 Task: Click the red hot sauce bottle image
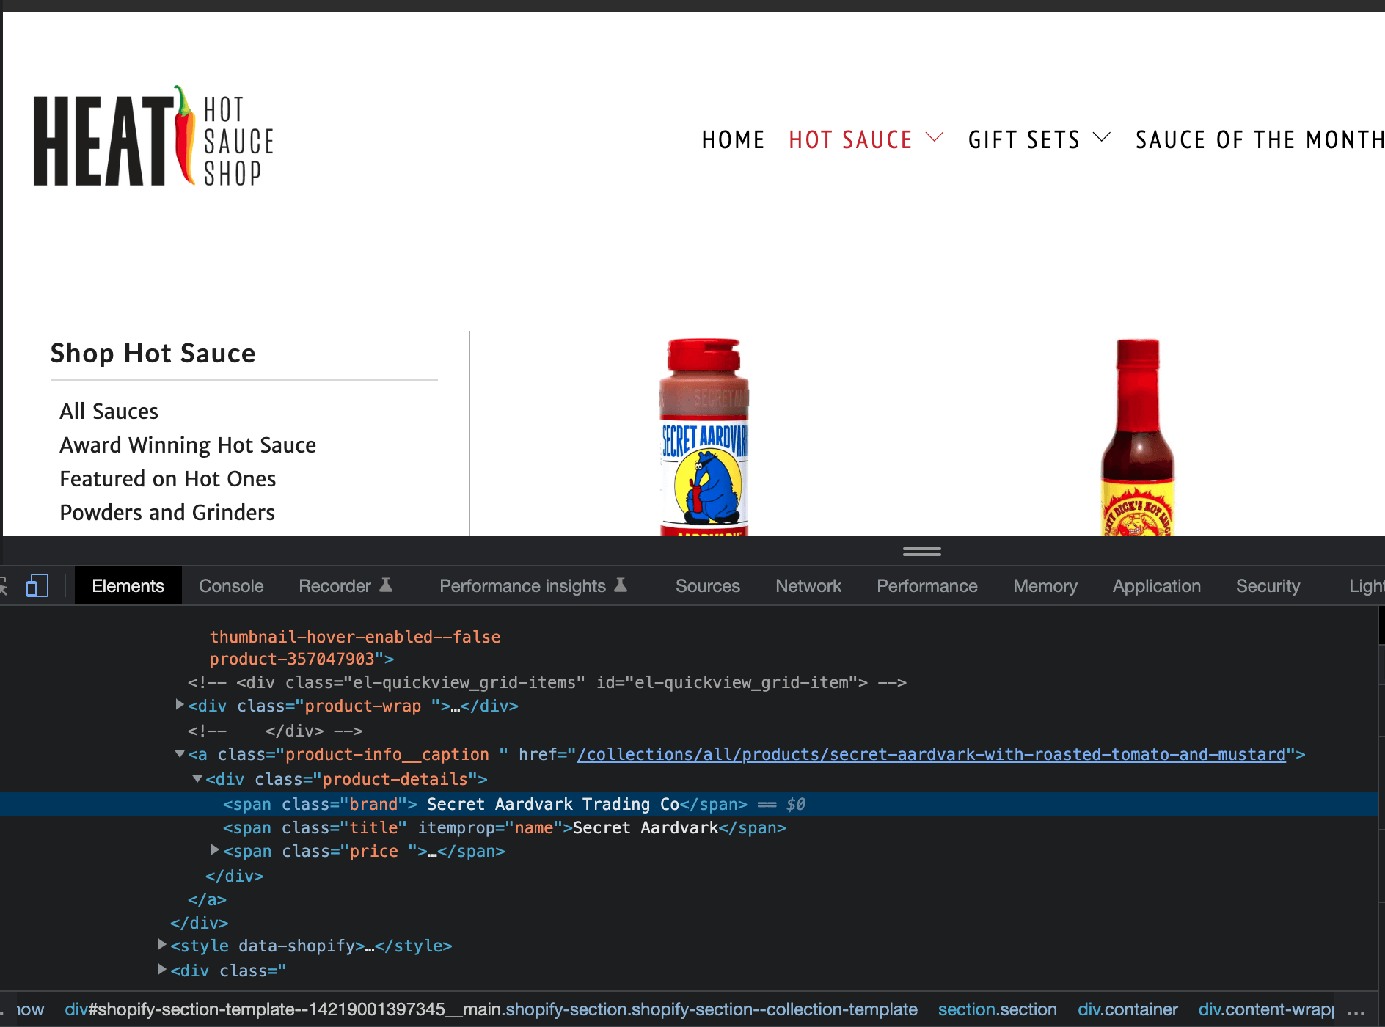click(x=1137, y=436)
